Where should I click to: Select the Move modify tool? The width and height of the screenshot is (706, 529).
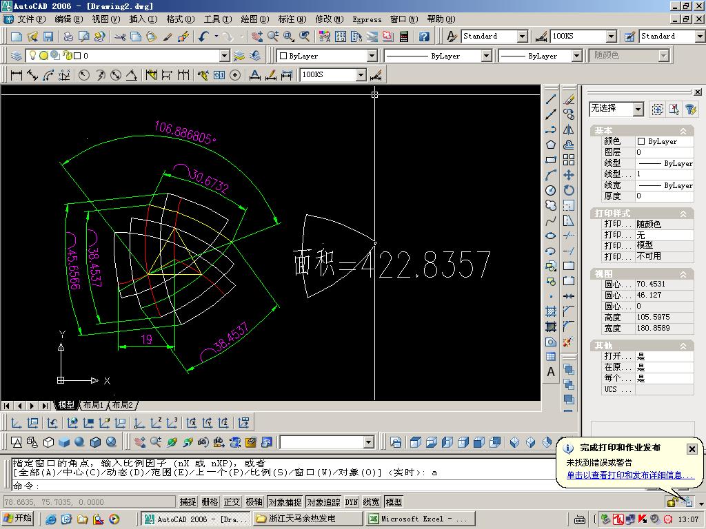coord(569,175)
